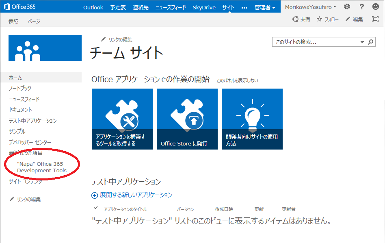Open the 管理者 dropdown menu

coord(265,7)
